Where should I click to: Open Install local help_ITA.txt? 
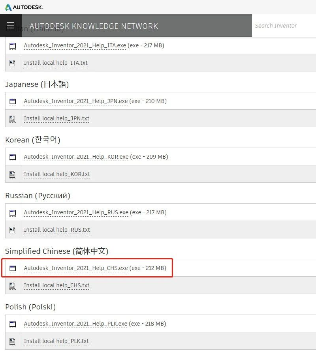56,63
